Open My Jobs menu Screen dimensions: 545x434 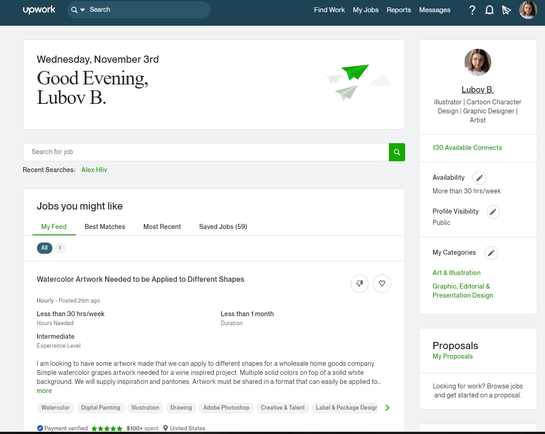pyautogui.click(x=365, y=10)
